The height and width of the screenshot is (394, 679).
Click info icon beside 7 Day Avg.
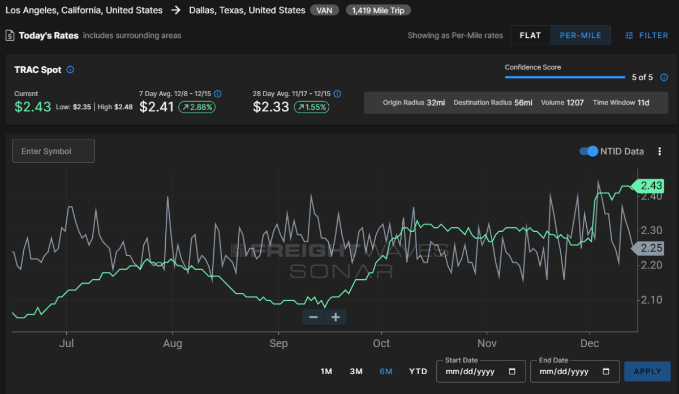click(x=218, y=94)
